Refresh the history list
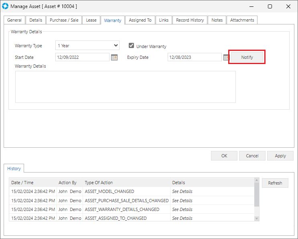 [x=275, y=183]
